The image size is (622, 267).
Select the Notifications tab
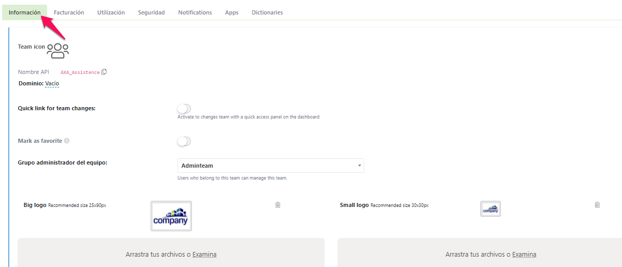[195, 12]
